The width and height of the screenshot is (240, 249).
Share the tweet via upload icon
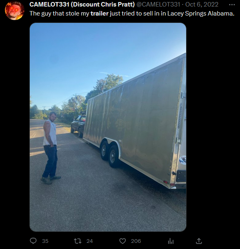click(x=199, y=241)
